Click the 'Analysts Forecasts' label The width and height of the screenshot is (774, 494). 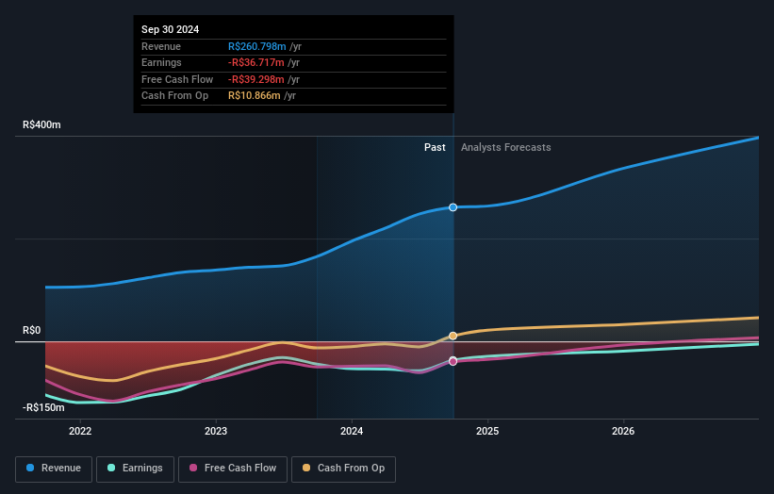tap(506, 147)
